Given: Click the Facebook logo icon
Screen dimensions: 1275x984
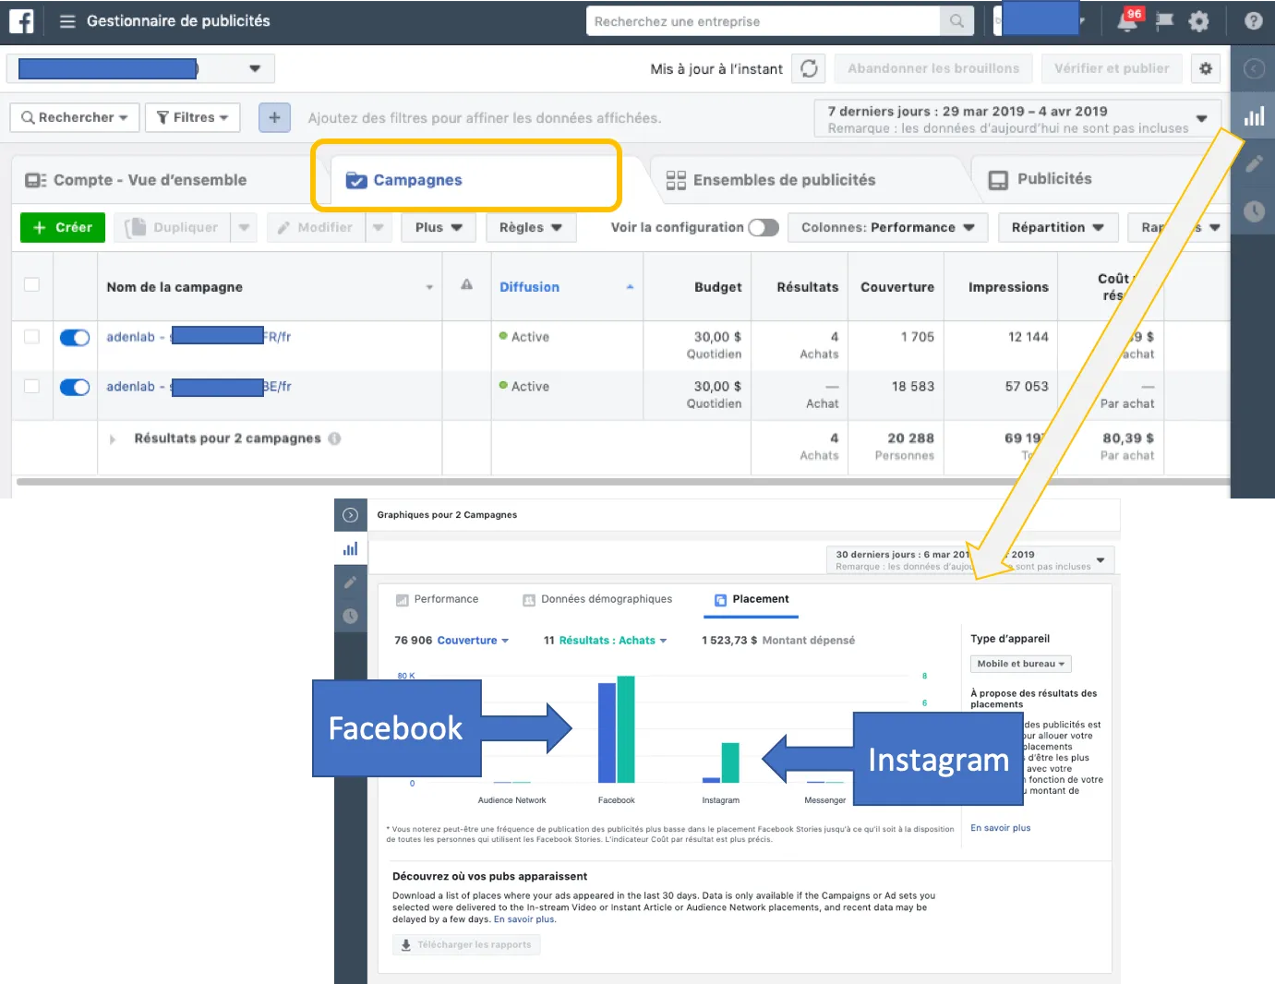Looking at the screenshot, I should pyautogui.click(x=21, y=20).
